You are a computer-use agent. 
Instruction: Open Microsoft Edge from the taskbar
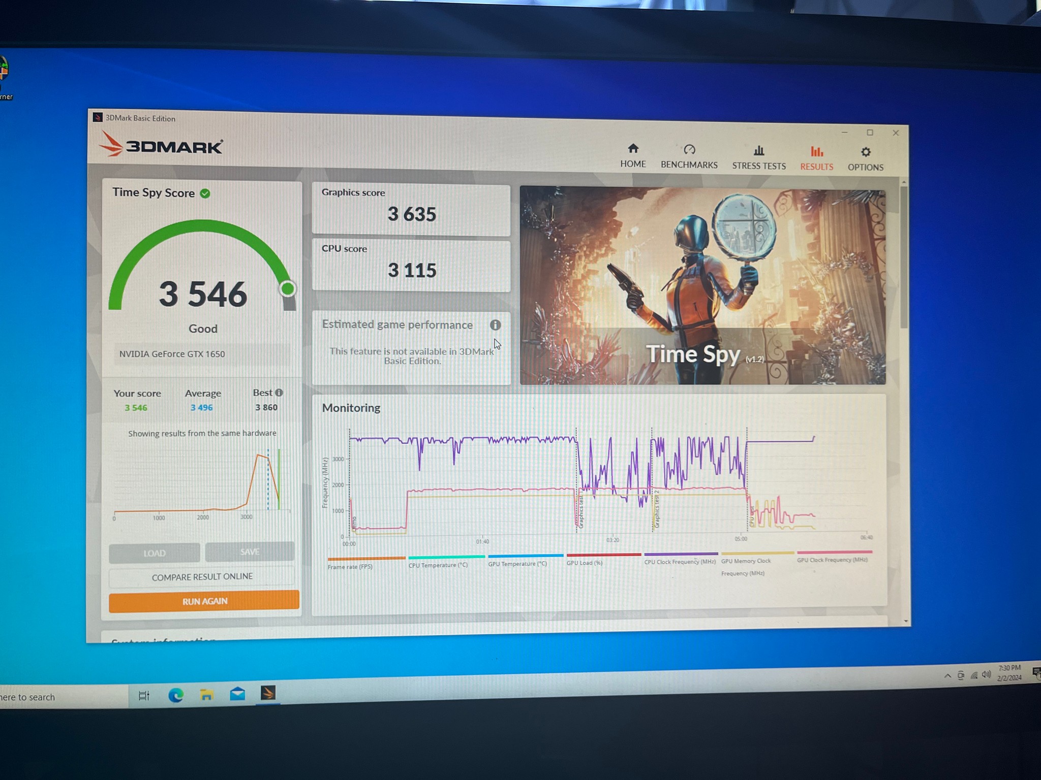click(x=176, y=695)
